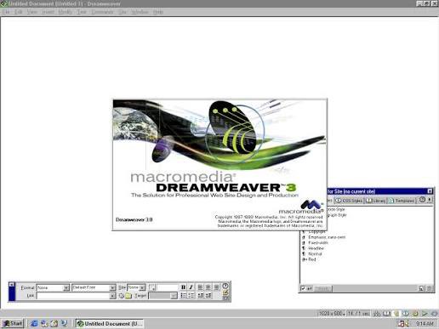Click the text color value field

(168, 287)
